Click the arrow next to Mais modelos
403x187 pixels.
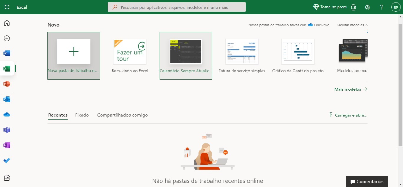tap(365, 89)
